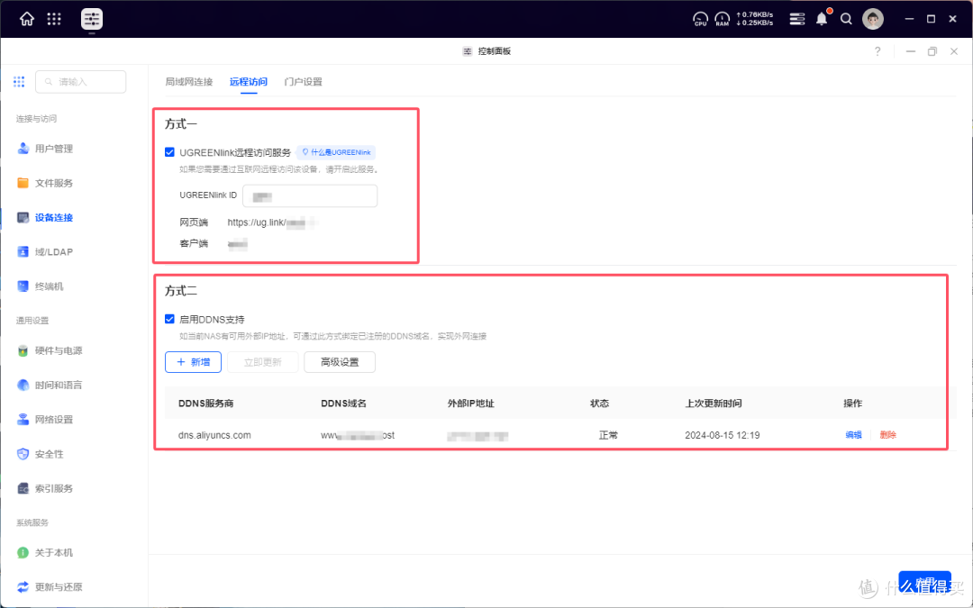
Task: Click 删除 for dns.aliyuncs.com row
Action: click(888, 436)
